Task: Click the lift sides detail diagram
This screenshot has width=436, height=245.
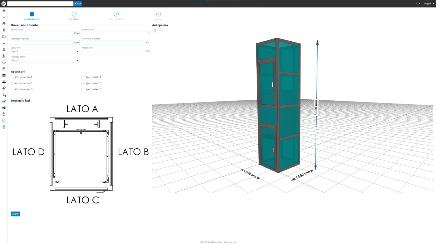Action: click(81, 154)
